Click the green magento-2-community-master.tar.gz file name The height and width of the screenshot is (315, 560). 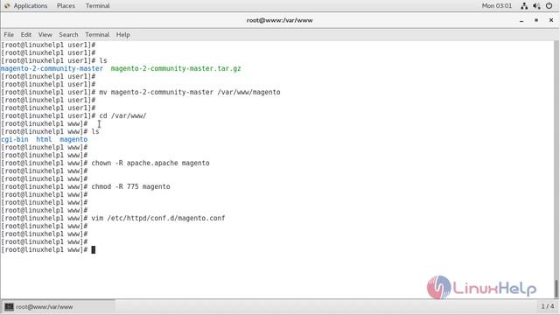pos(176,68)
